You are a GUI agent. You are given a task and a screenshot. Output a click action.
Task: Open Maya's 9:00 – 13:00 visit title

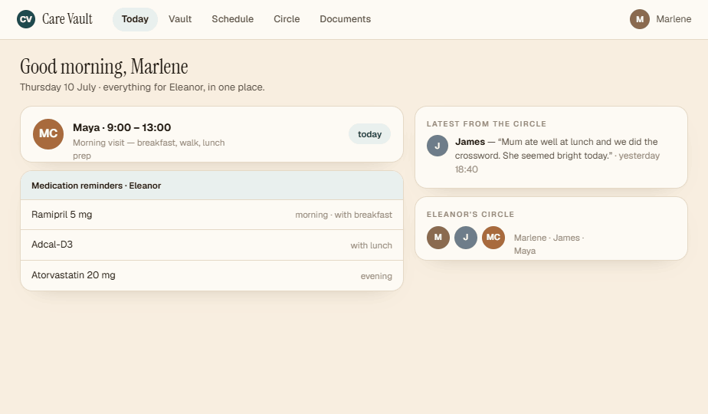tap(122, 127)
